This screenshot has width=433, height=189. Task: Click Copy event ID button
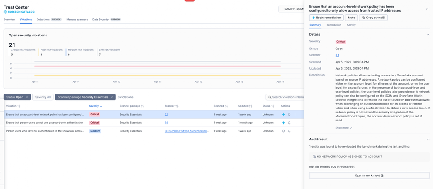[x=373, y=18]
